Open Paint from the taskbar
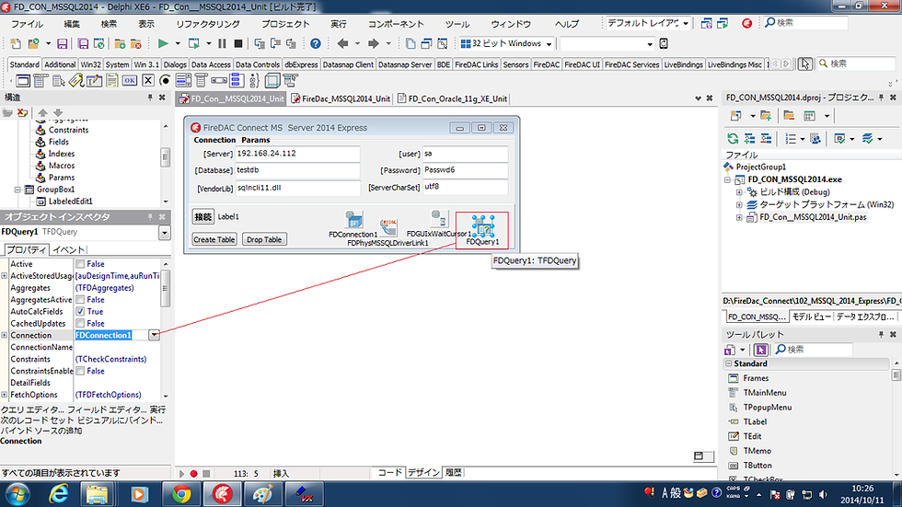This screenshot has width=902, height=507. click(x=263, y=494)
